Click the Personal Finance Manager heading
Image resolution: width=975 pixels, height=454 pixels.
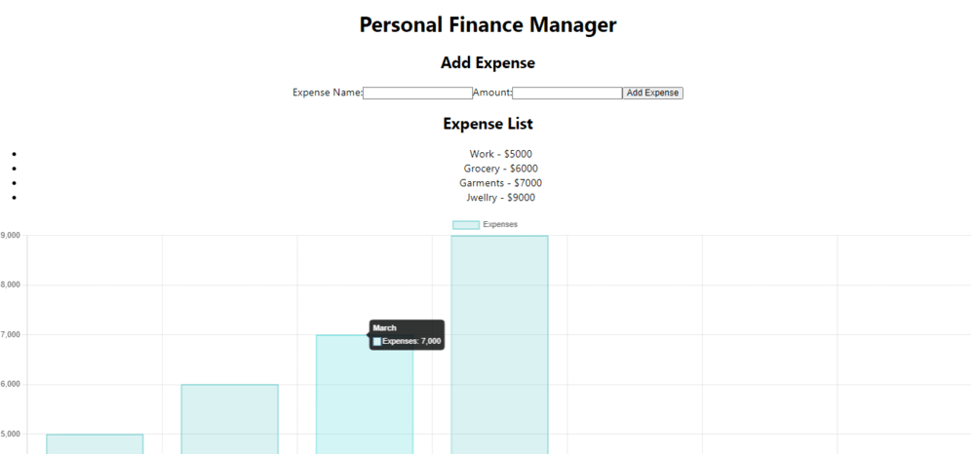(487, 25)
